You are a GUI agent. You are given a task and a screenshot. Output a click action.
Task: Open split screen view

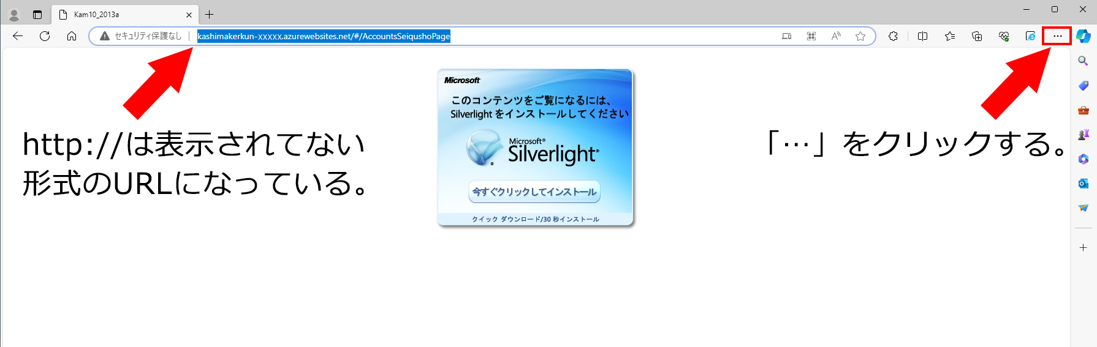pos(922,36)
